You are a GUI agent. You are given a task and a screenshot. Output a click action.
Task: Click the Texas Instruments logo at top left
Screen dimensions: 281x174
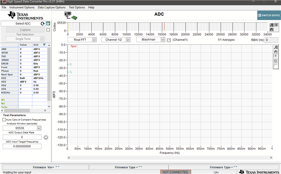[x=25, y=16]
